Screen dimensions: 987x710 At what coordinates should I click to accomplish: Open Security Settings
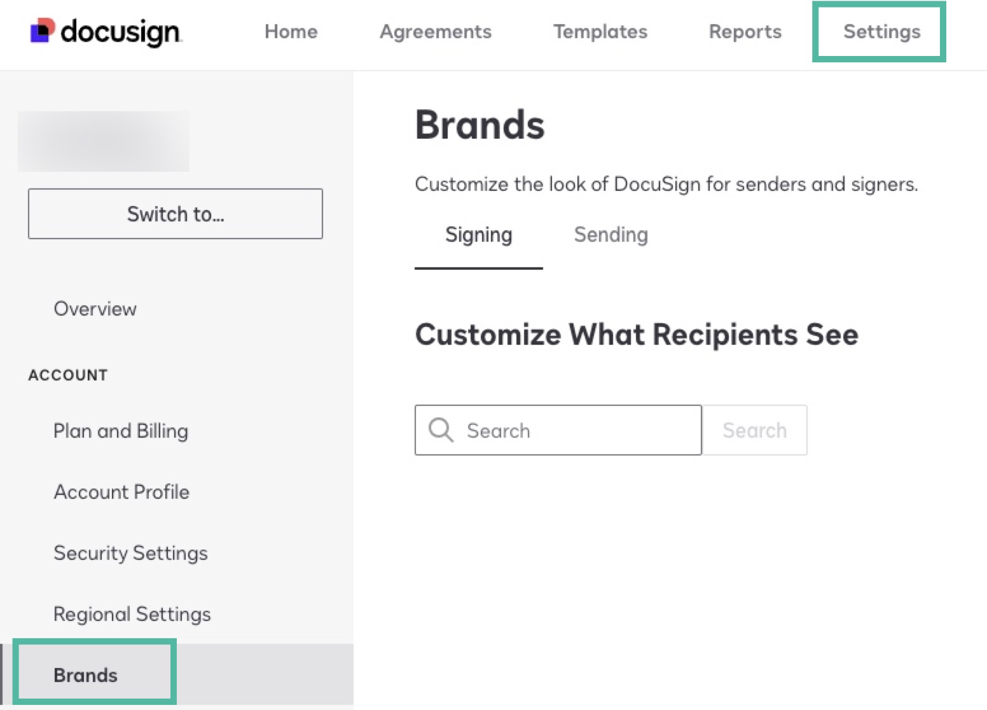click(x=130, y=553)
